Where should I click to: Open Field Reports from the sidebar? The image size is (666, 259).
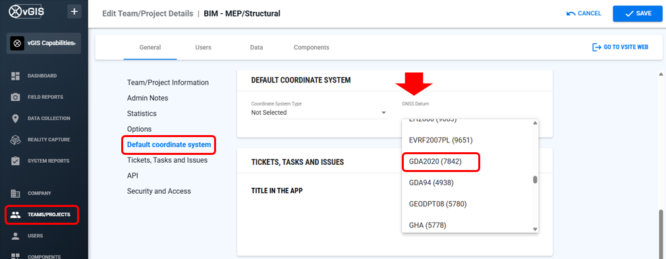[45, 98]
